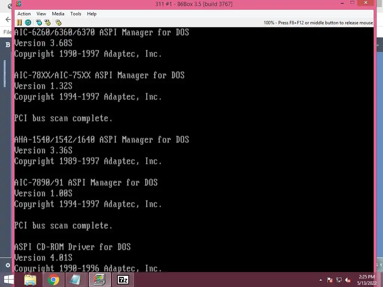Click the 'Version 1.00S' line
Viewport: 383px width, 287px height.
point(43,194)
